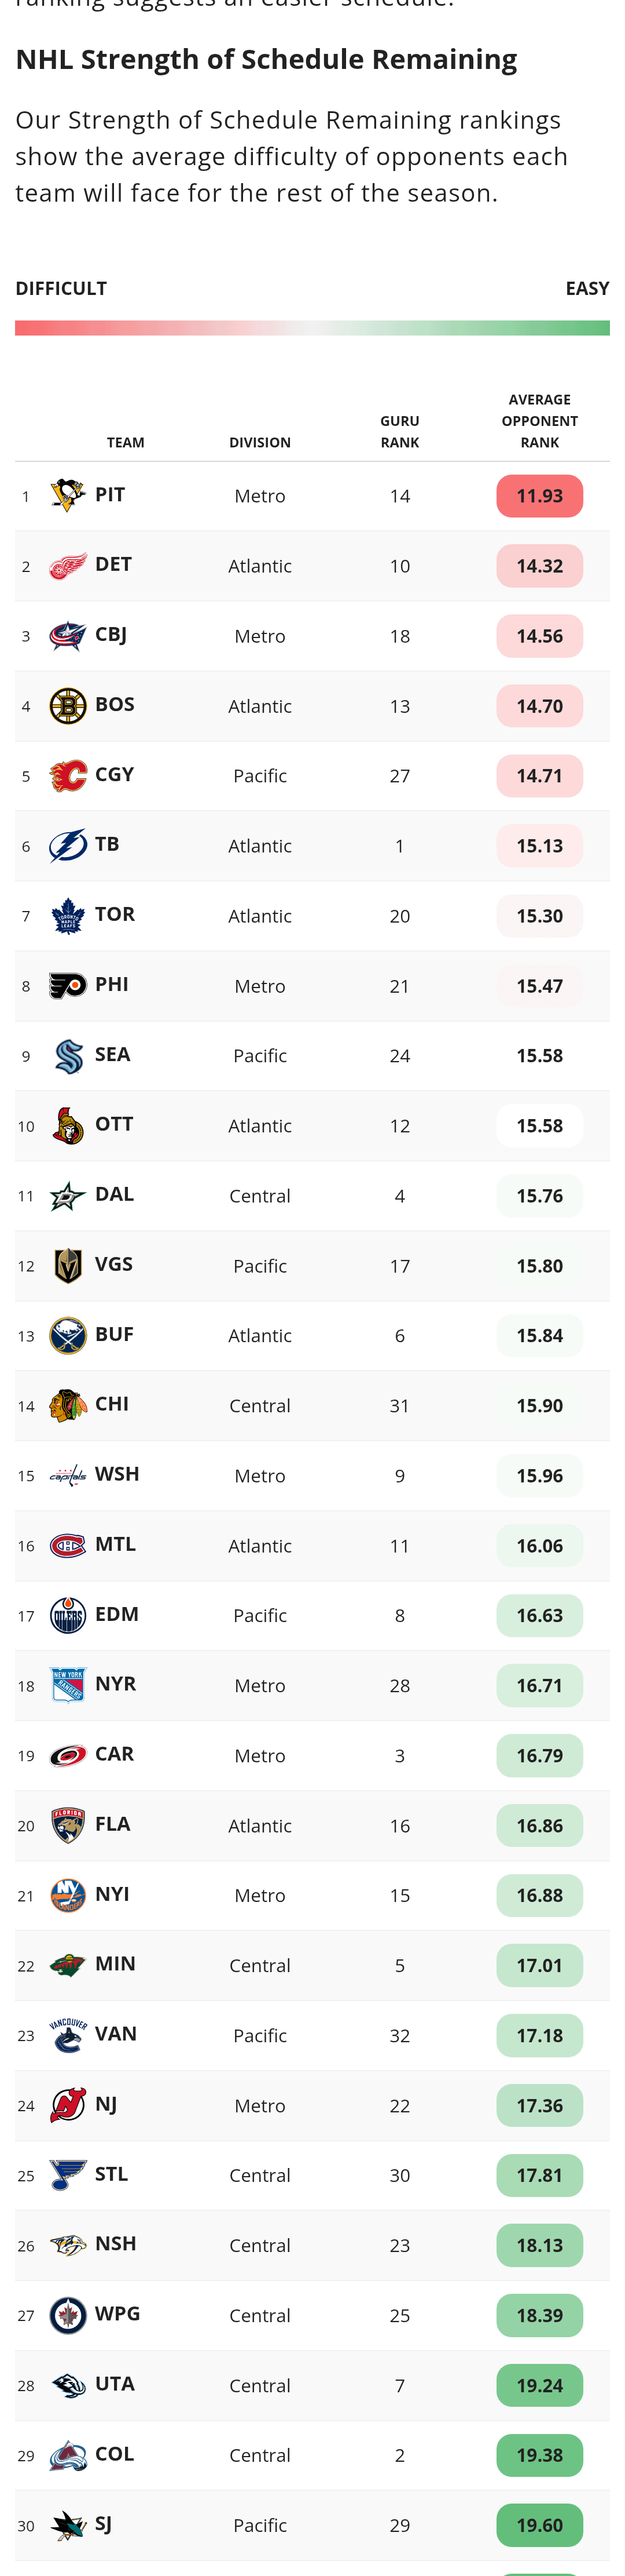Sort by the DIVISION column header
625x2576 pixels.
click(x=260, y=442)
